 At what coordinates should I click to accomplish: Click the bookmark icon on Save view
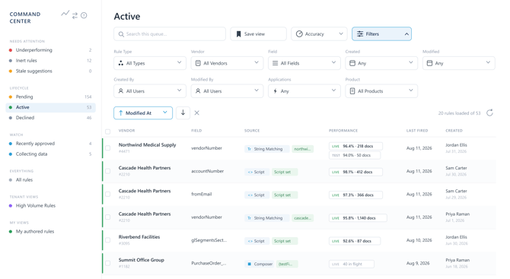(x=239, y=33)
